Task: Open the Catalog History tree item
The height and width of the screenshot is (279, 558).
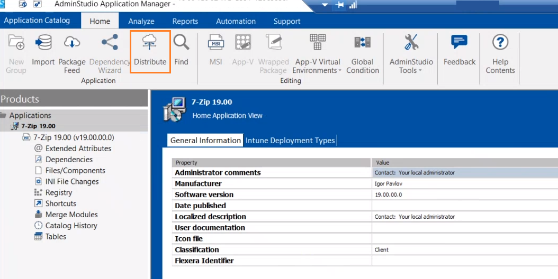Action: [x=71, y=225]
